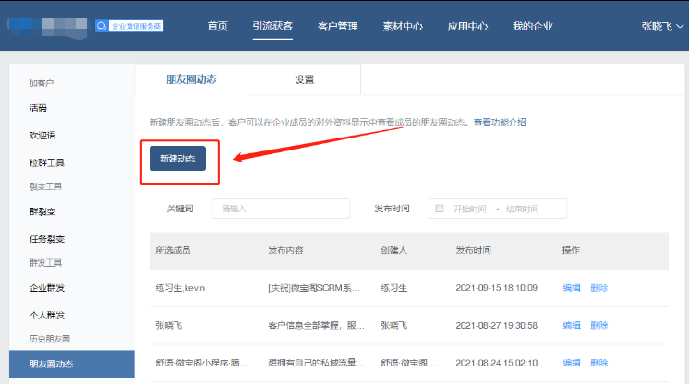Click the 新建动态 button
This screenshot has width=689, height=384.
pos(177,159)
